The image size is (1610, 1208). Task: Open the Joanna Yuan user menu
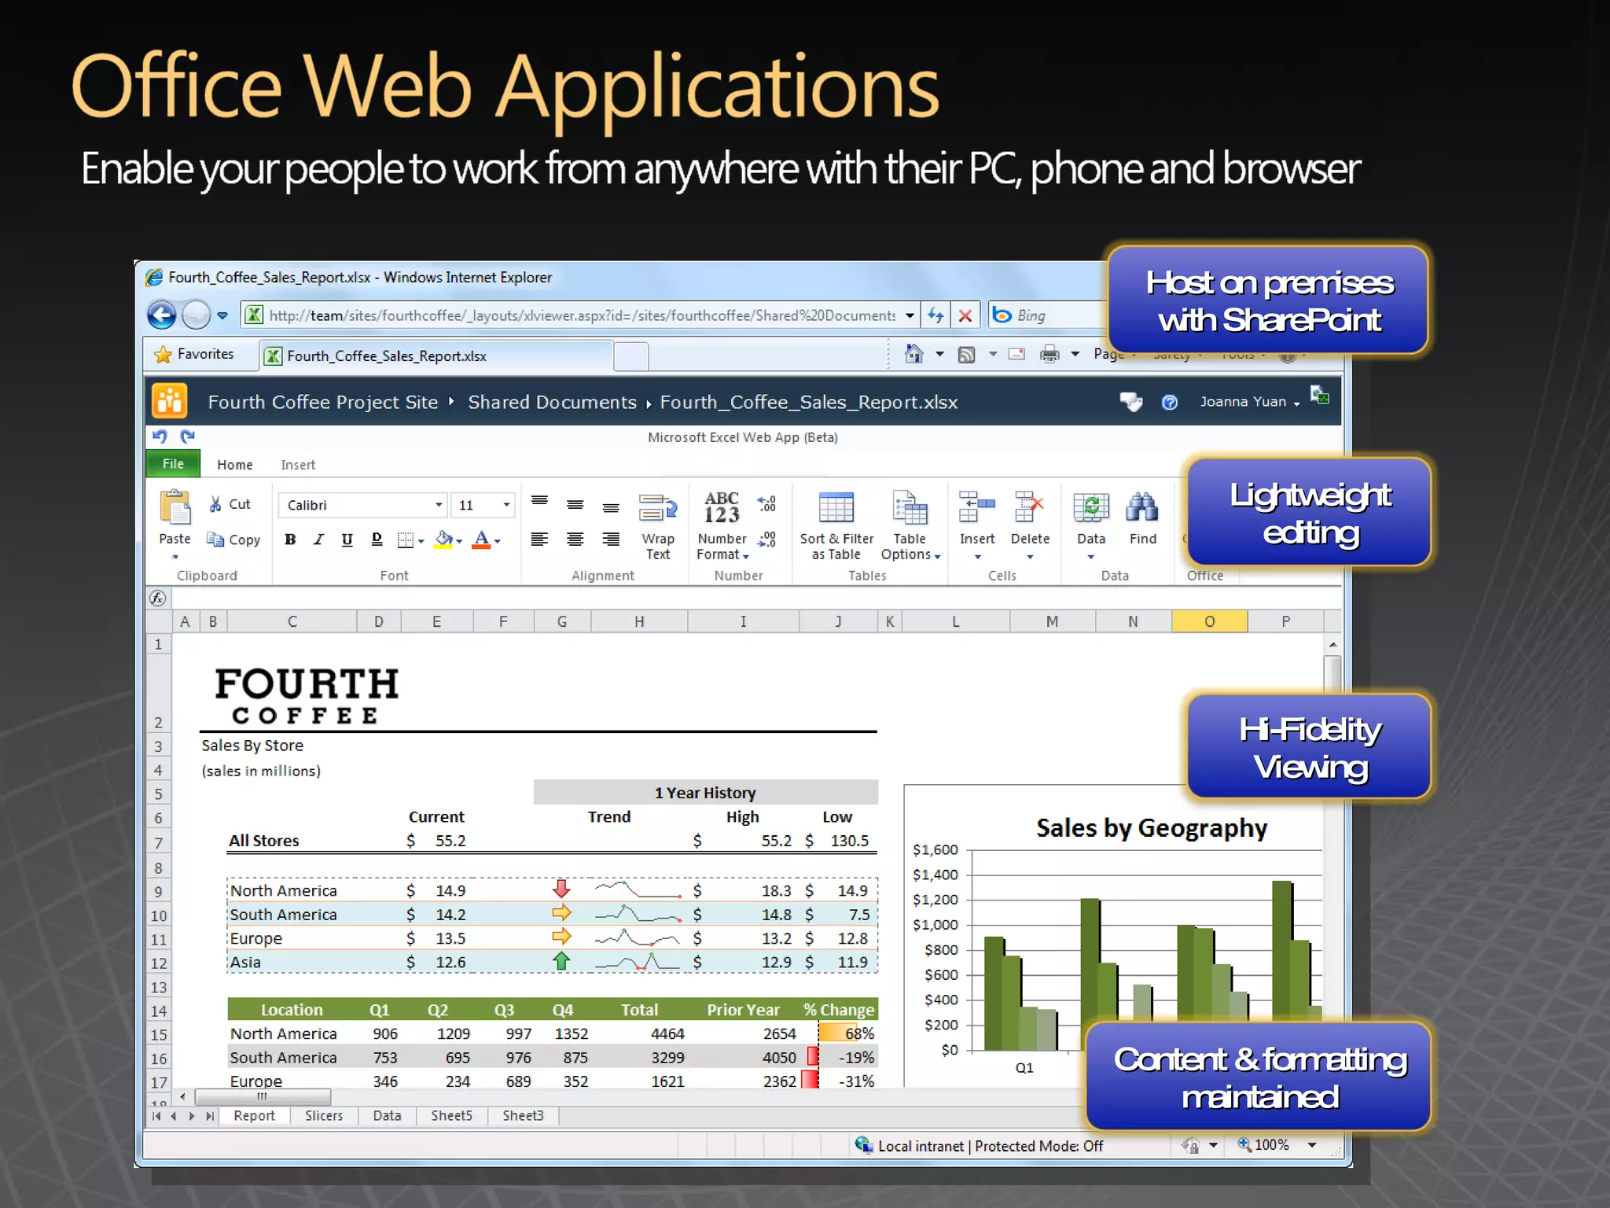(x=1249, y=402)
